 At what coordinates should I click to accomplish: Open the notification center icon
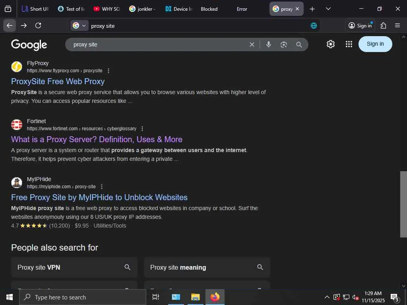pos(395,297)
